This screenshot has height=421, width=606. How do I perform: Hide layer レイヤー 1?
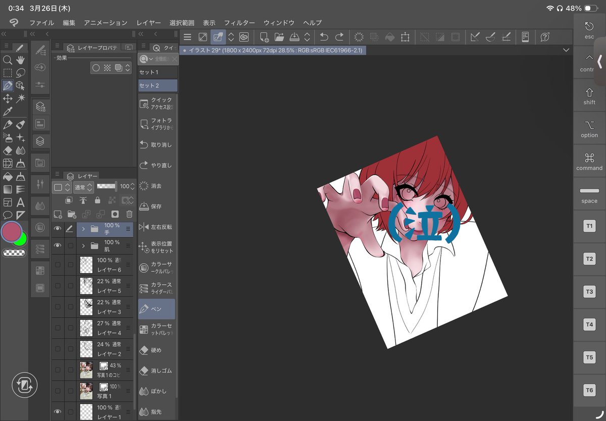coord(58,411)
